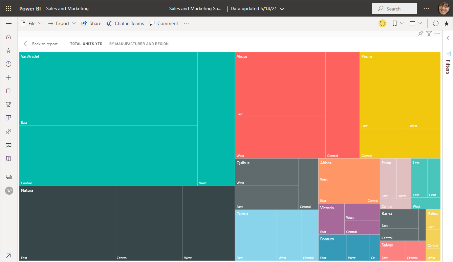Click the expand arrow at sidebar bottom
This screenshot has width=453, height=262.
point(9,256)
